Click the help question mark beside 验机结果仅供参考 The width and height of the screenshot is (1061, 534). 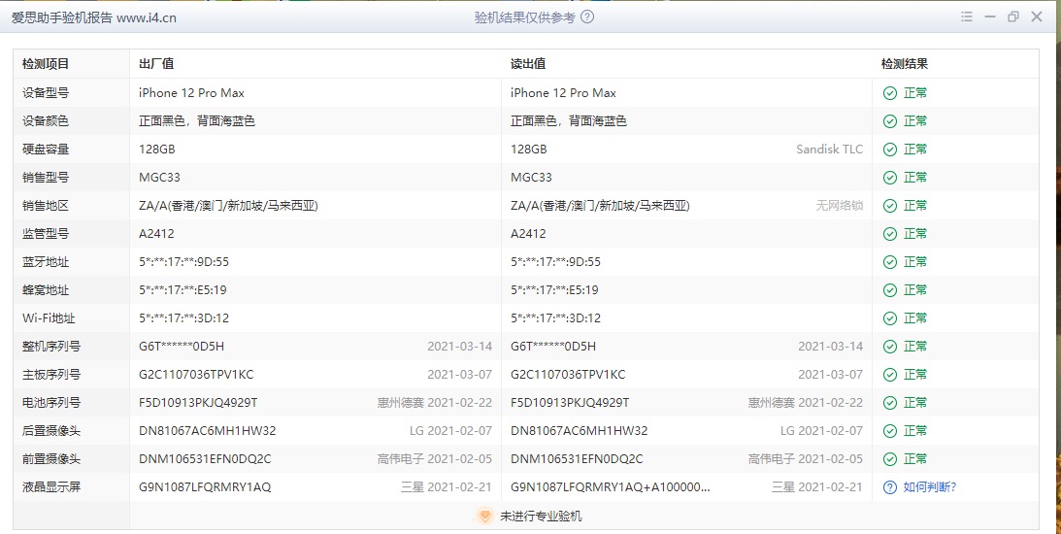click(x=587, y=17)
